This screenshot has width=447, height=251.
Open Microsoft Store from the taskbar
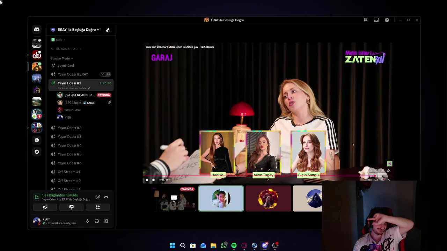[193, 245]
